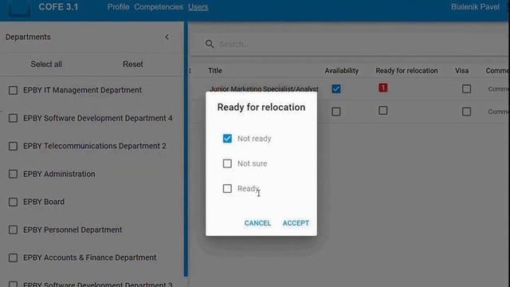Check the Ready option in the dialog
Screen dimensions: 510x287
(x=227, y=188)
